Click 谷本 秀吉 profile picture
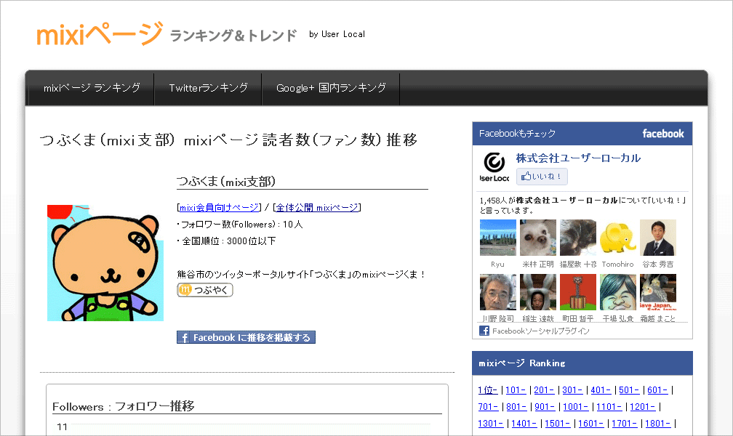The width and height of the screenshot is (733, 436). click(x=658, y=238)
